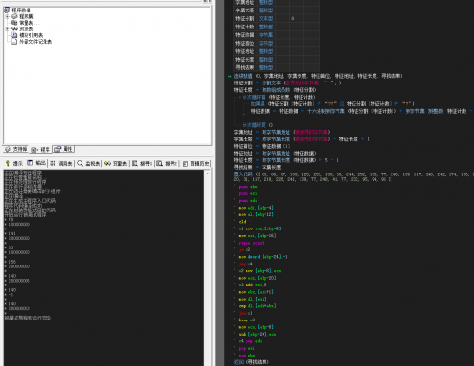Viewport: 474px width, 366px height.
Task: Click the 特征首位 = 特征数据 [1] line
Action: click(262, 146)
